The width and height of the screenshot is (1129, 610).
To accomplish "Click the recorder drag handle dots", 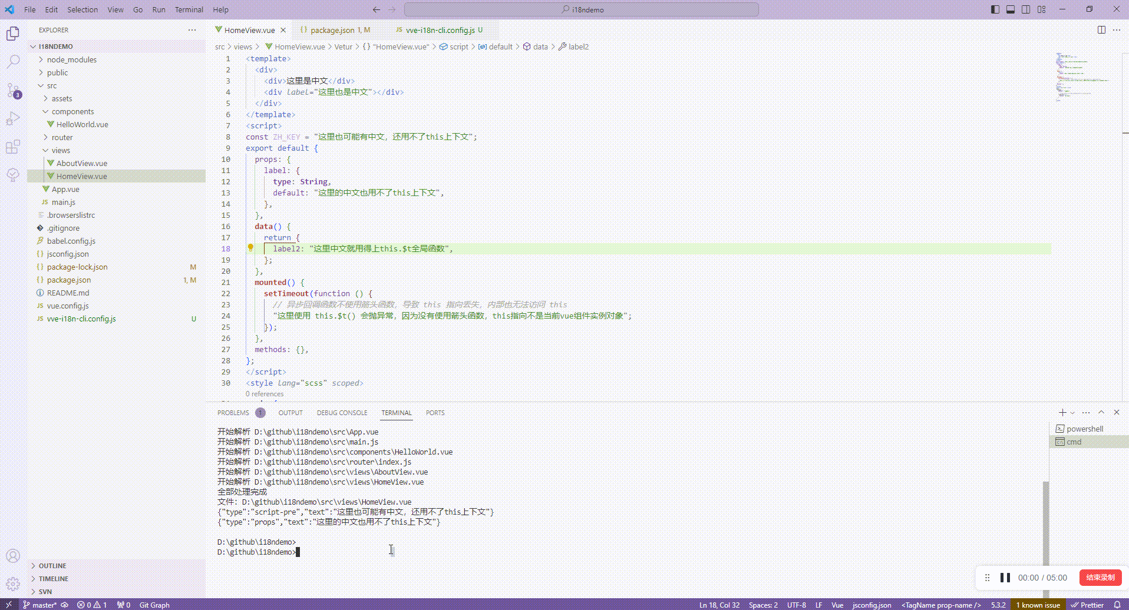I will click(x=988, y=578).
